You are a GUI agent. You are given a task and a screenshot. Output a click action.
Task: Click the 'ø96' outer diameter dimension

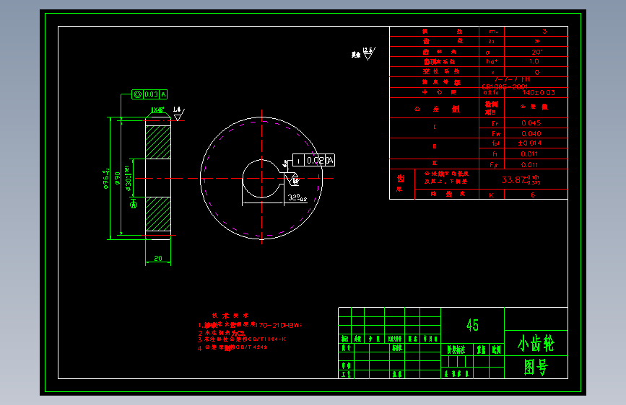[x=106, y=179]
